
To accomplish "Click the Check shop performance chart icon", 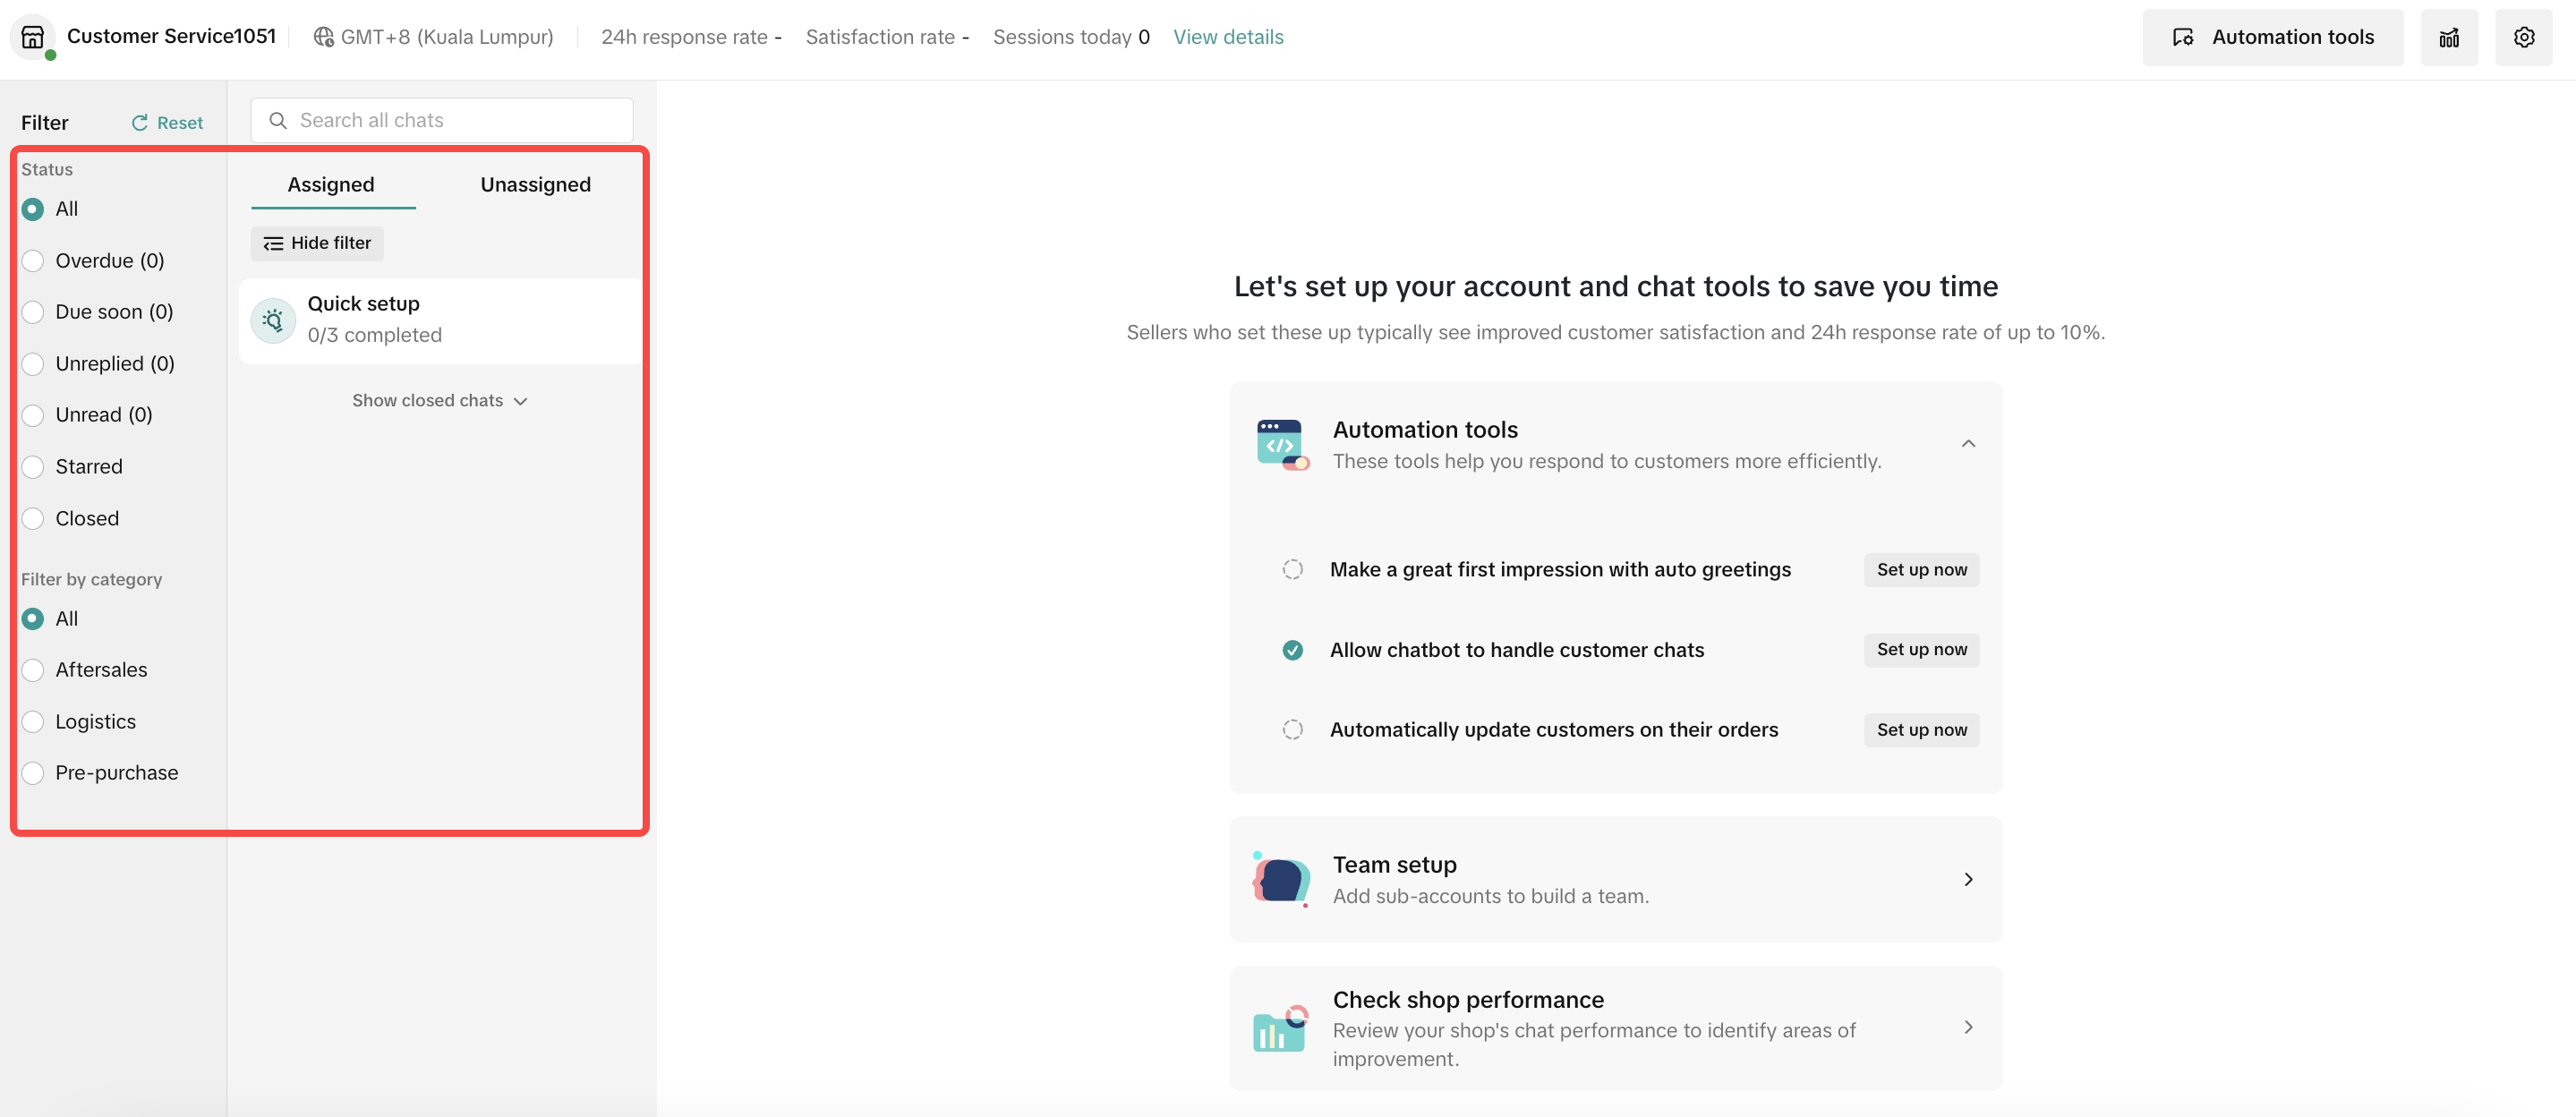I will tap(1281, 1028).
